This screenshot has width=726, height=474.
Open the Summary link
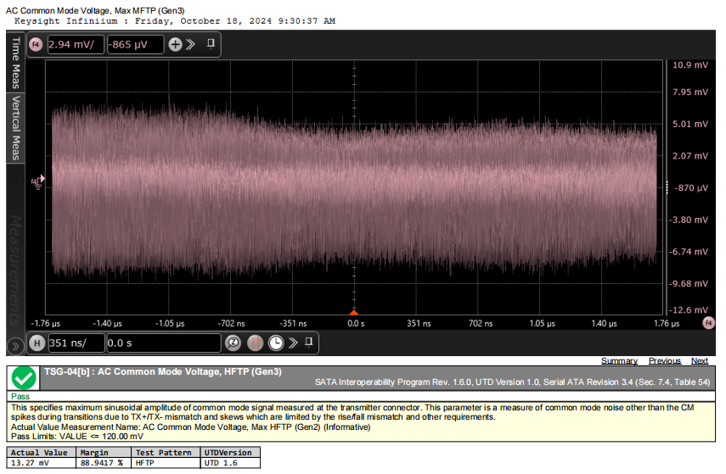coord(619,360)
